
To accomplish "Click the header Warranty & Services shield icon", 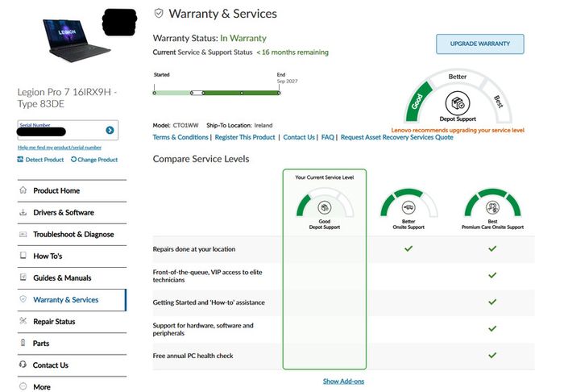I will [159, 14].
